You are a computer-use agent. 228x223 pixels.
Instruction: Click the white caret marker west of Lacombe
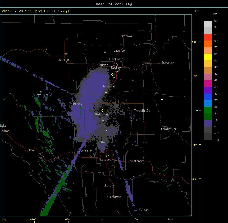105,52
